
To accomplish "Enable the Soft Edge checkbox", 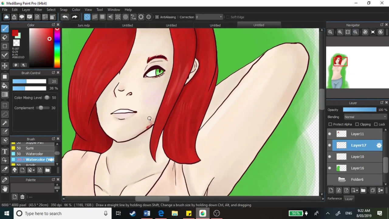I will coord(228,17).
